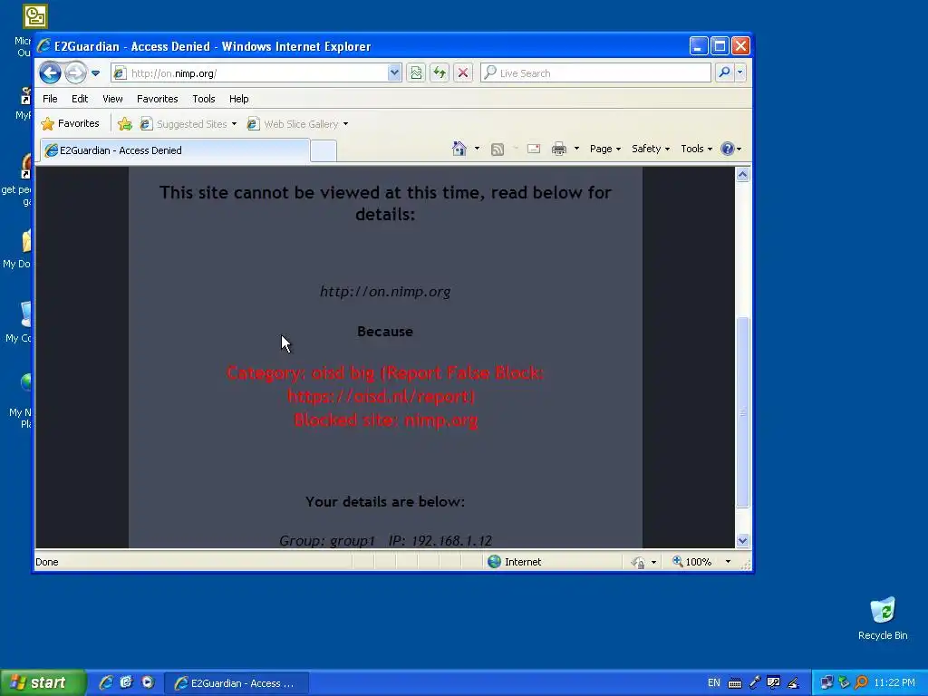This screenshot has width=928, height=696.
Task: Click inside the Live Search box
Action: 596,72
